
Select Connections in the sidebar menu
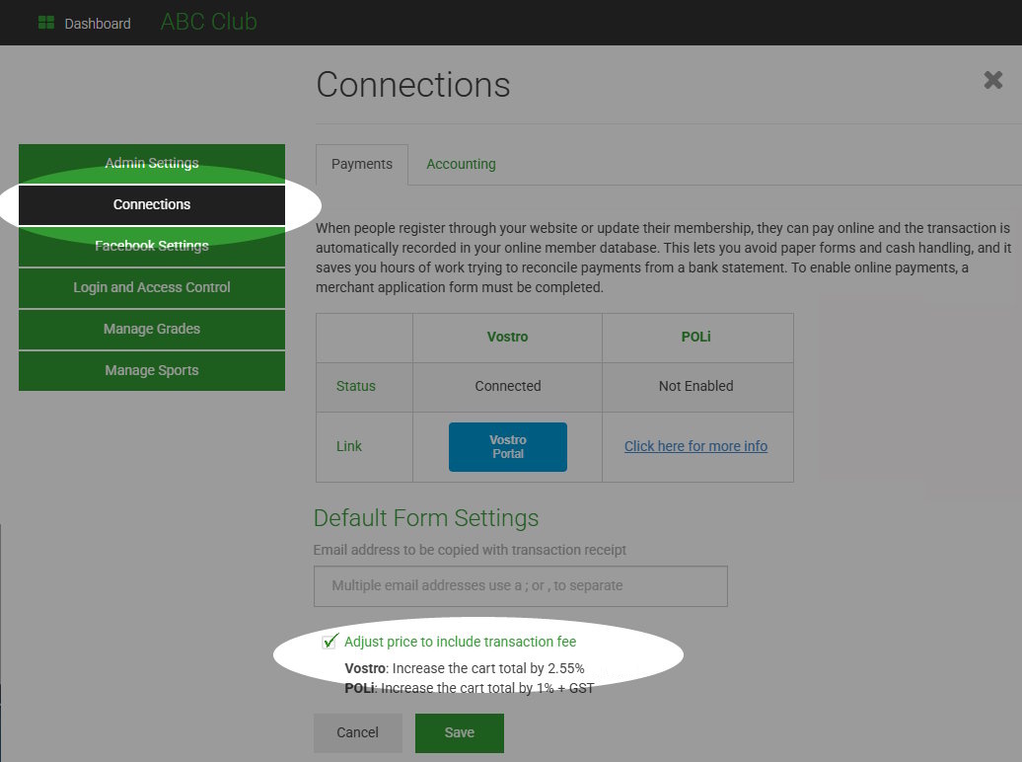152,204
